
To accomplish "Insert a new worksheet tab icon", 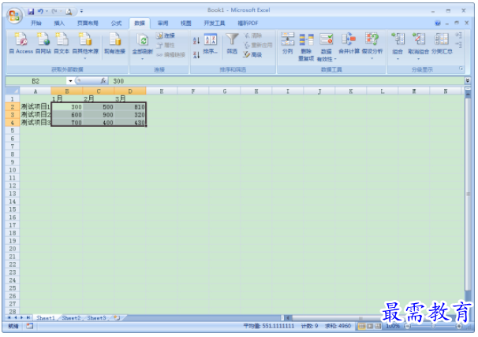I will 117,318.
